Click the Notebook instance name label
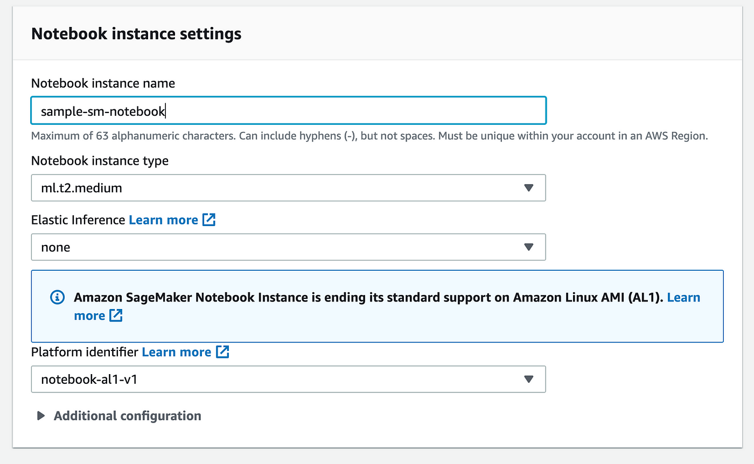The height and width of the screenshot is (464, 754). pyautogui.click(x=103, y=83)
